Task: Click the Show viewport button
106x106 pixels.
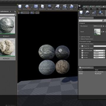Action: [x=37, y=13]
